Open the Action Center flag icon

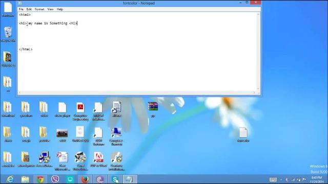(x=304, y=179)
